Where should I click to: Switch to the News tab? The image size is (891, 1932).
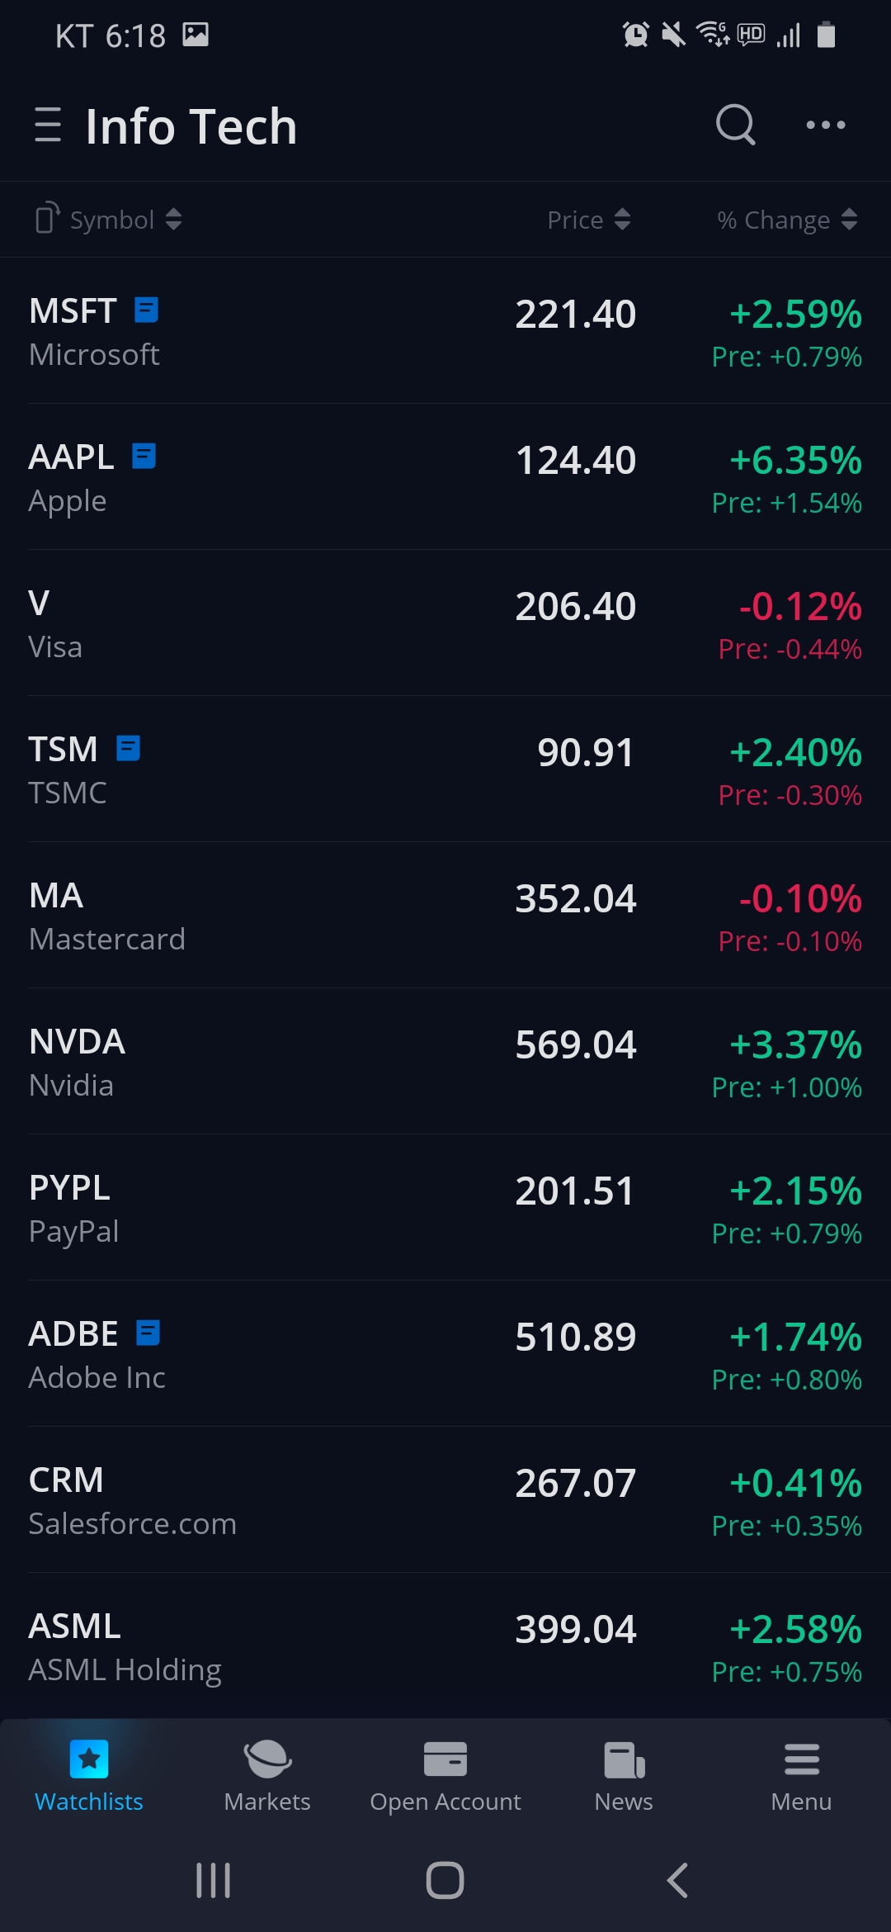(624, 1777)
